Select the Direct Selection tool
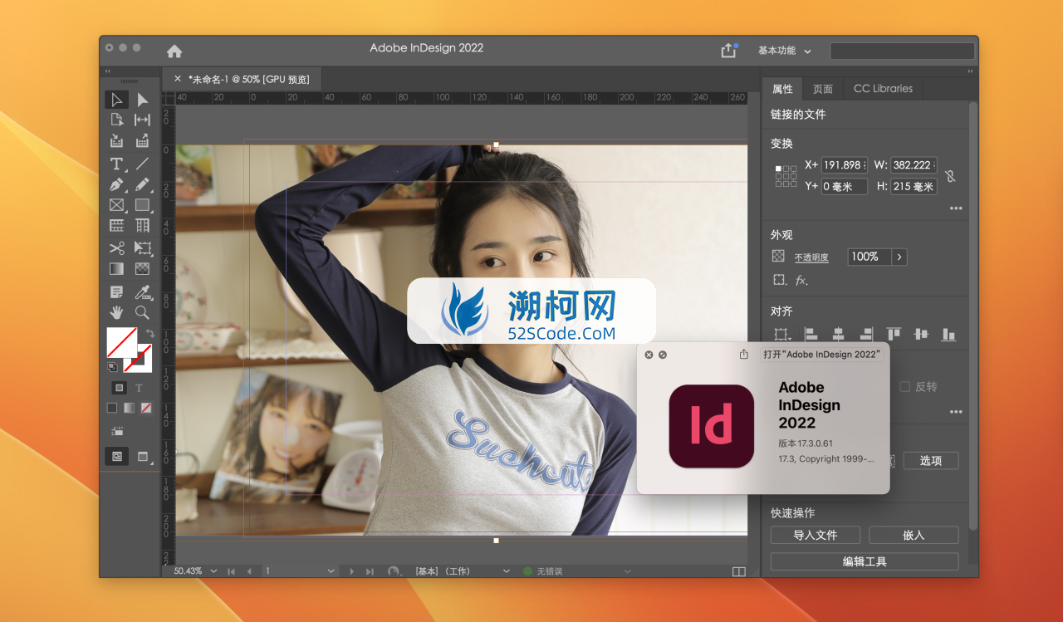The height and width of the screenshot is (622, 1063). 142,100
